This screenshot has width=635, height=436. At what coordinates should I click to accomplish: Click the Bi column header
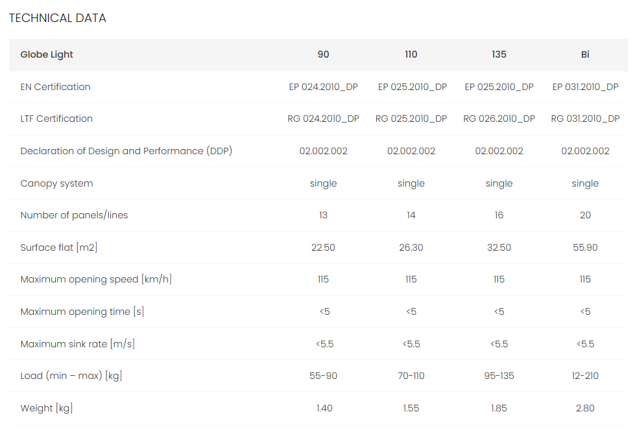coord(585,54)
